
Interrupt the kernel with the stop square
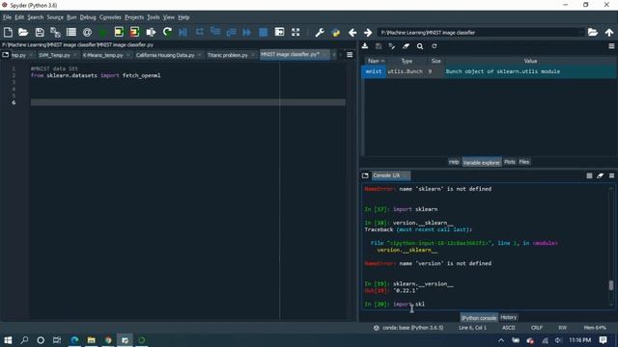(x=589, y=175)
